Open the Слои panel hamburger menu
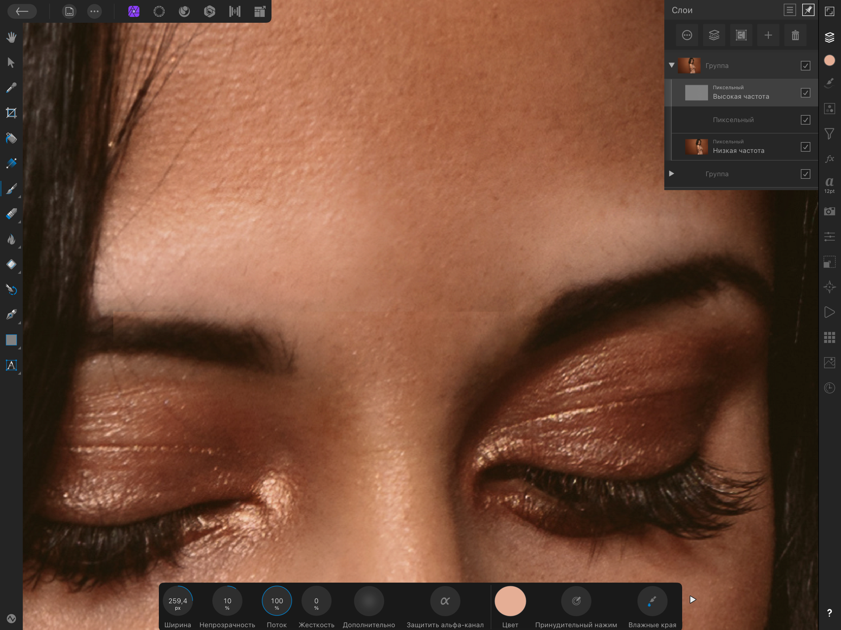 pos(790,10)
